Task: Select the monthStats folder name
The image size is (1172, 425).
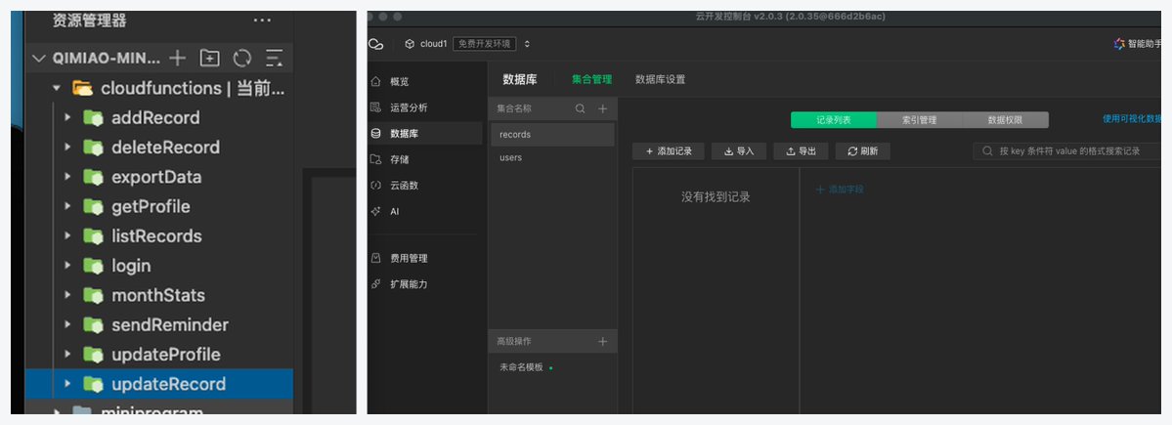Action: click(157, 295)
